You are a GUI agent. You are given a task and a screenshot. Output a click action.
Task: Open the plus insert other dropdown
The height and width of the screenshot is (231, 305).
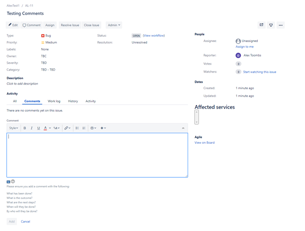[x=103, y=128]
